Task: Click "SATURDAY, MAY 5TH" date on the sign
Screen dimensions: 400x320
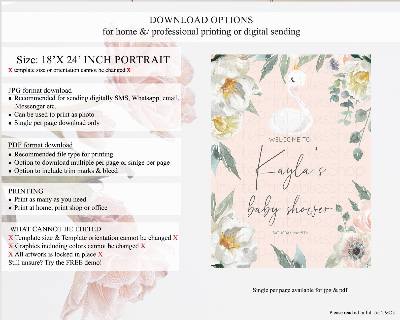Action: [x=290, y=233]
